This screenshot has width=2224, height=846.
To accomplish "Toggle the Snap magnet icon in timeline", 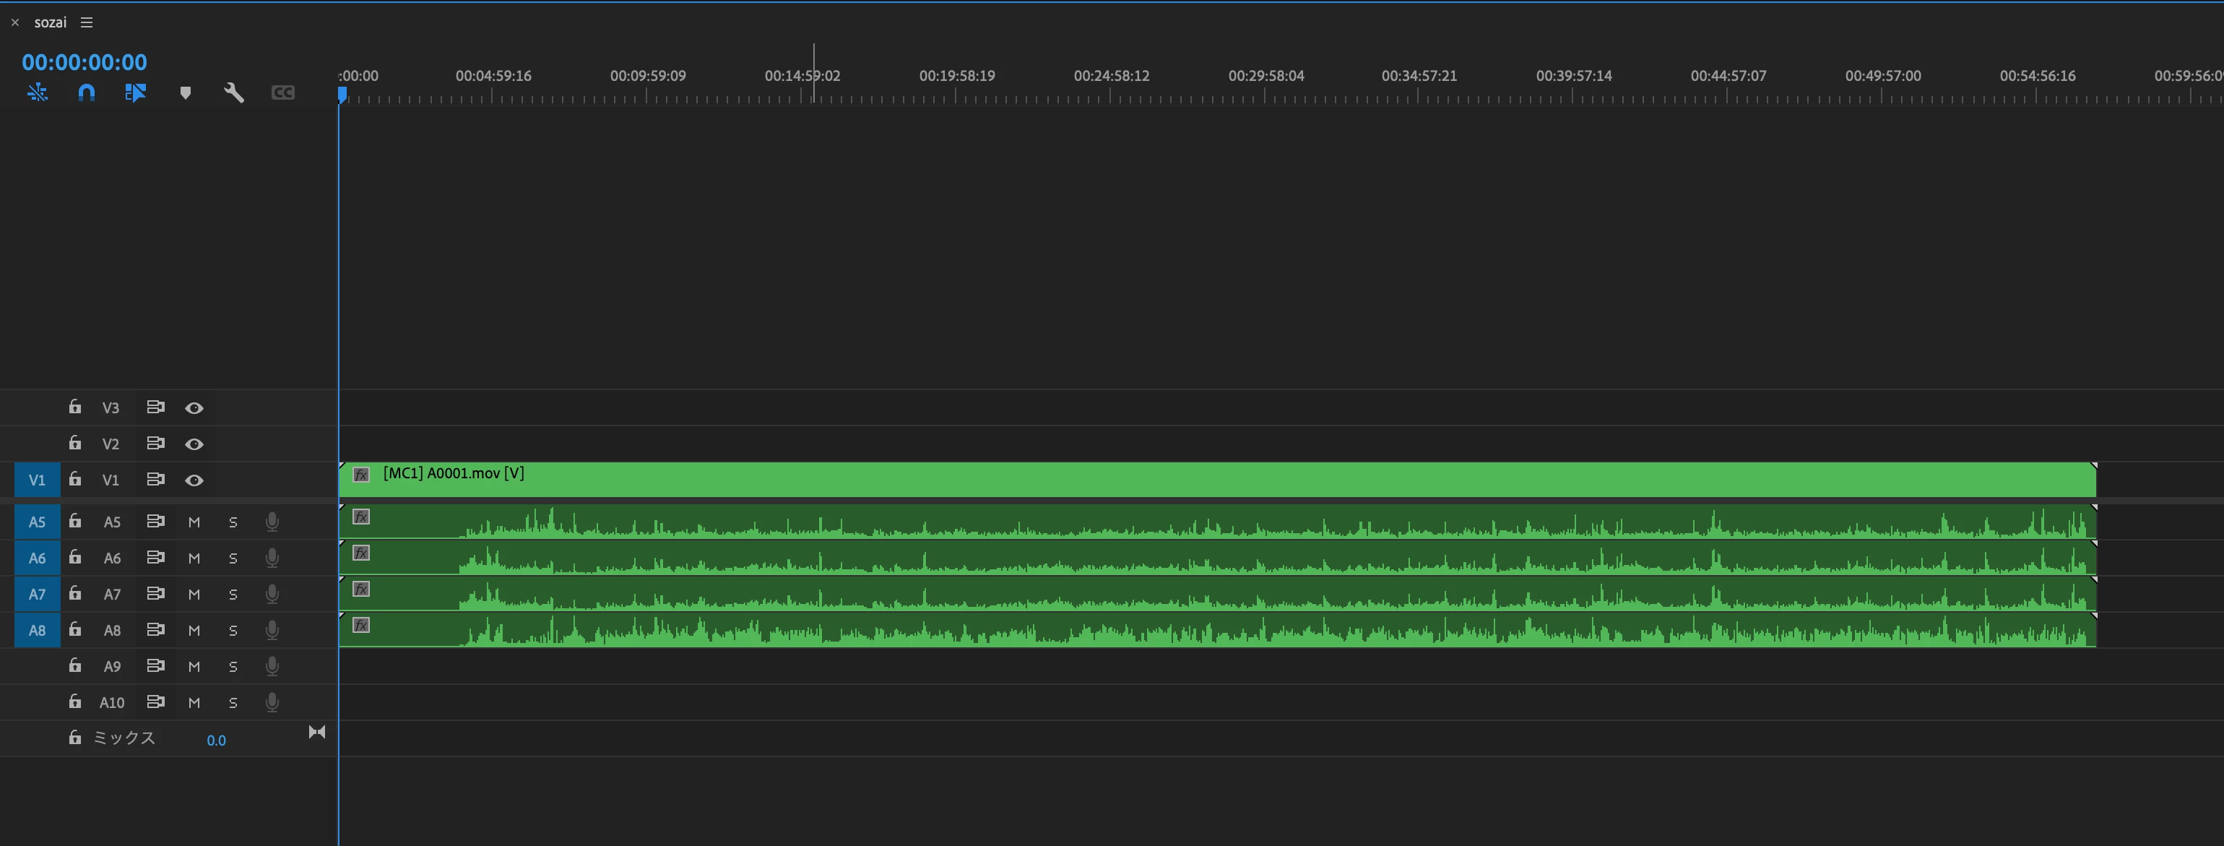I will (x=87, y=92).
